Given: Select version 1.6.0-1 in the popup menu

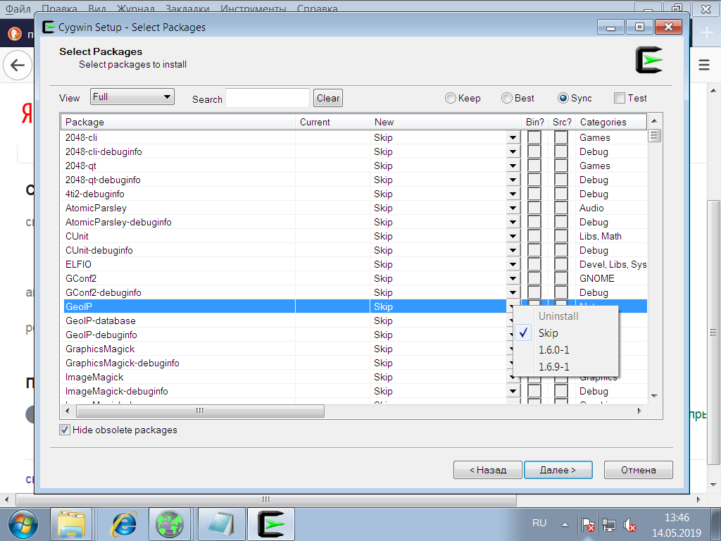Looking at the screenshot, I should click(554, 350).
